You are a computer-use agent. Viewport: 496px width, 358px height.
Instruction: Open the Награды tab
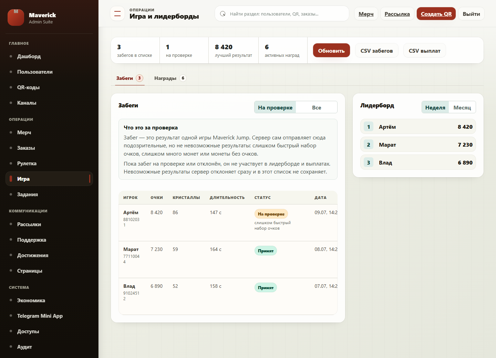tap(170, 78)
